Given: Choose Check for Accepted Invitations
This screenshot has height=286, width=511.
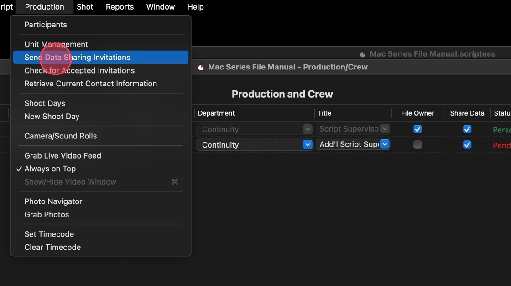Looking at the screenshot, I should (79, 71).
